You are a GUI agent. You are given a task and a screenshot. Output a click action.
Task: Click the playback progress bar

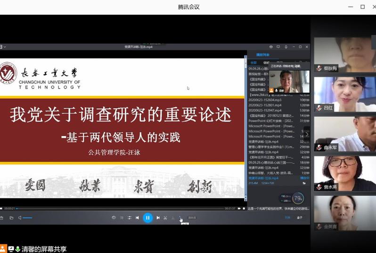(118, 208)
